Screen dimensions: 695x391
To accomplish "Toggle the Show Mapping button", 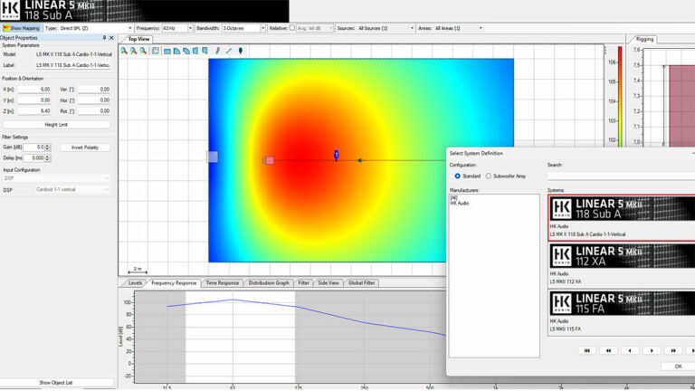I will [22, 28].
